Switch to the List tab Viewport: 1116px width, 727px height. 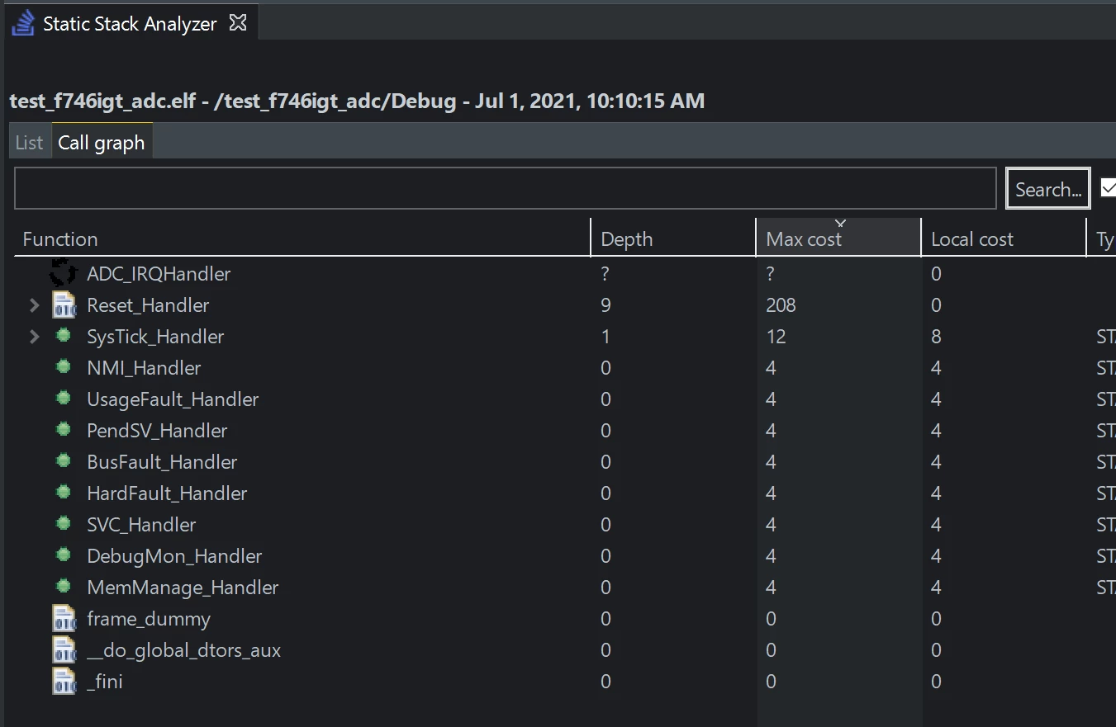tap(29, 143)
